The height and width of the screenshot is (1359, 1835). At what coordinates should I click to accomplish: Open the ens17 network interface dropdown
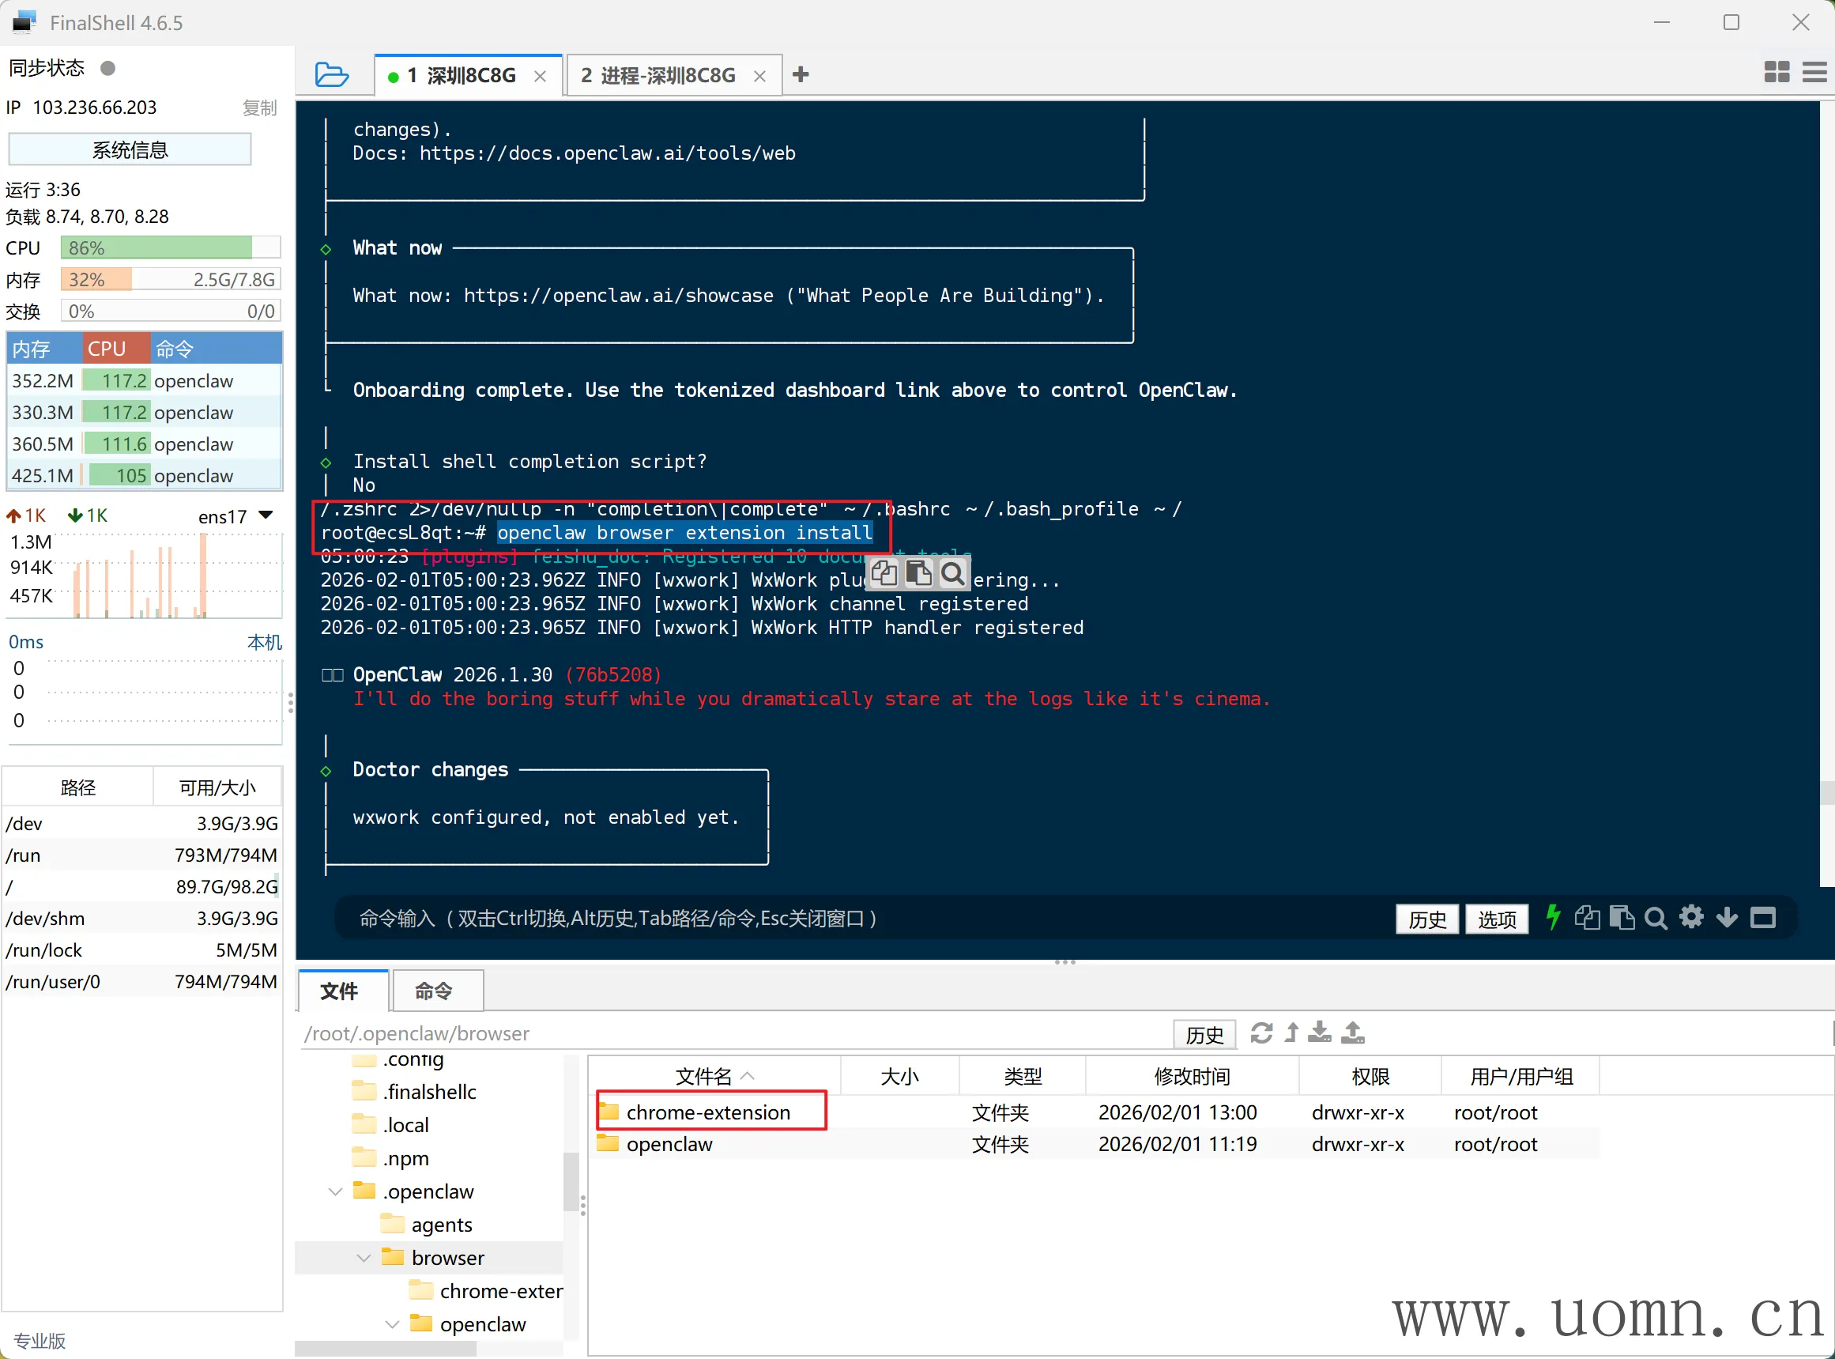coord(266,515)
